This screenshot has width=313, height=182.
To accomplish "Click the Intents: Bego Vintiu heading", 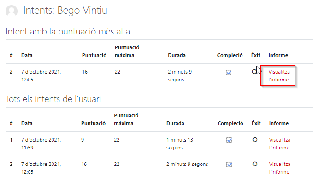I will 65,11.
